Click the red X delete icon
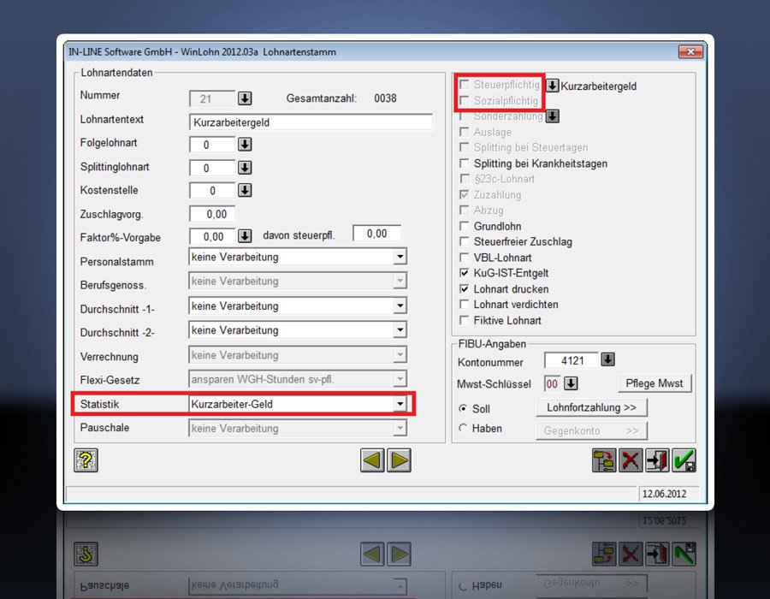The image size is (770, 599). click(631, 460)
